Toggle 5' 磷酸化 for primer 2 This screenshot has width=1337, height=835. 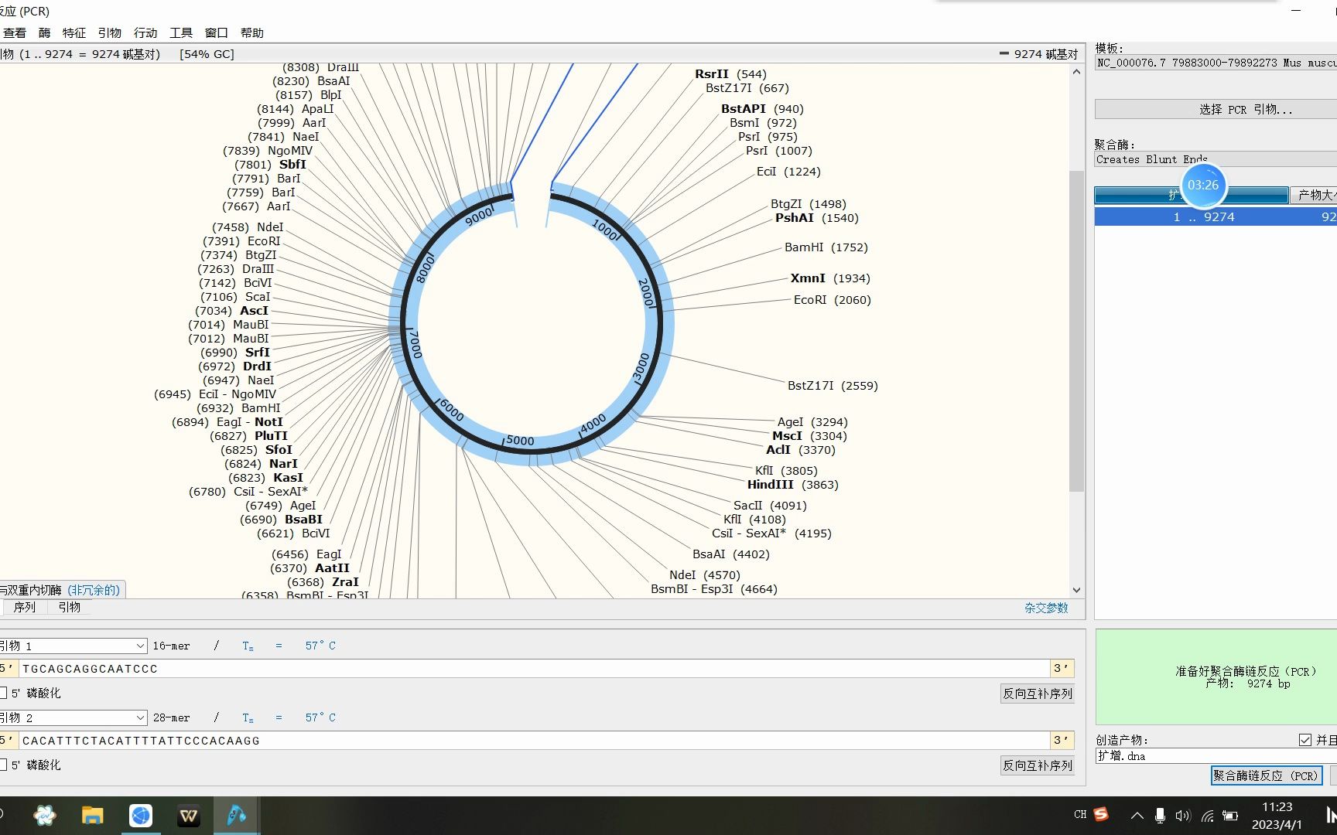pos(4,765)
